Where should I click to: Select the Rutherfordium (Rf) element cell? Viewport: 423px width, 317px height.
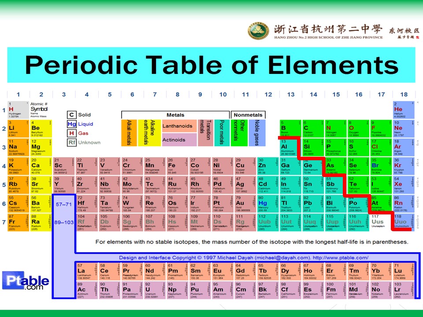click(x=87, y=222)
